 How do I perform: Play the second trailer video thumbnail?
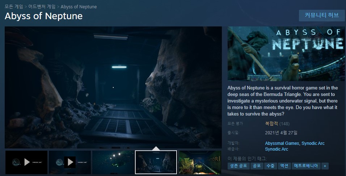(x=70, y=162)
